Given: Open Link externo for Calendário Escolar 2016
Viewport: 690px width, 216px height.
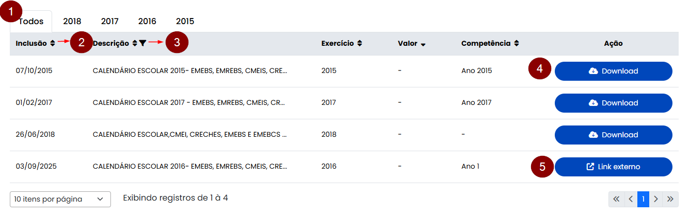Looking at the screenshot, I should tap(613, 167).
